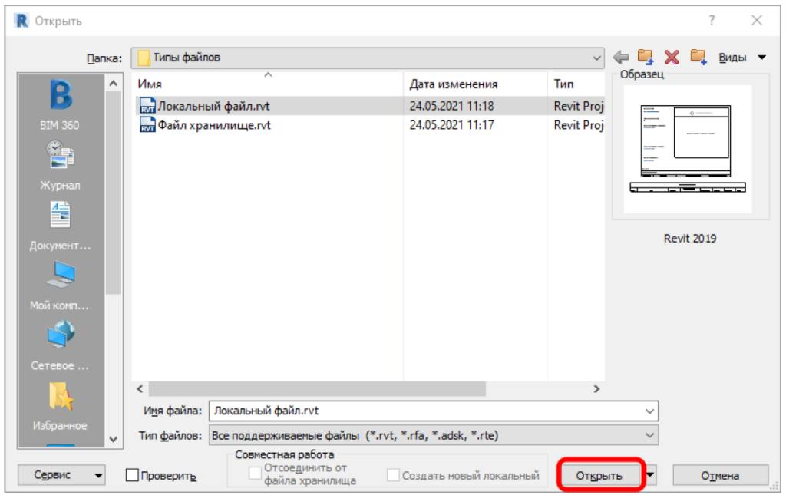Open the Сервис tools menu
The width and height of the screenshot is (786, 495).
pos(61,475)
